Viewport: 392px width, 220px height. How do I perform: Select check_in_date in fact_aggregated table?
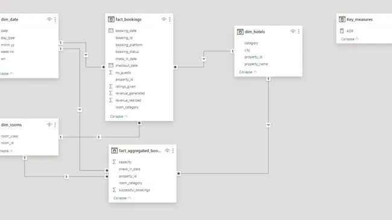coord(129,169)
